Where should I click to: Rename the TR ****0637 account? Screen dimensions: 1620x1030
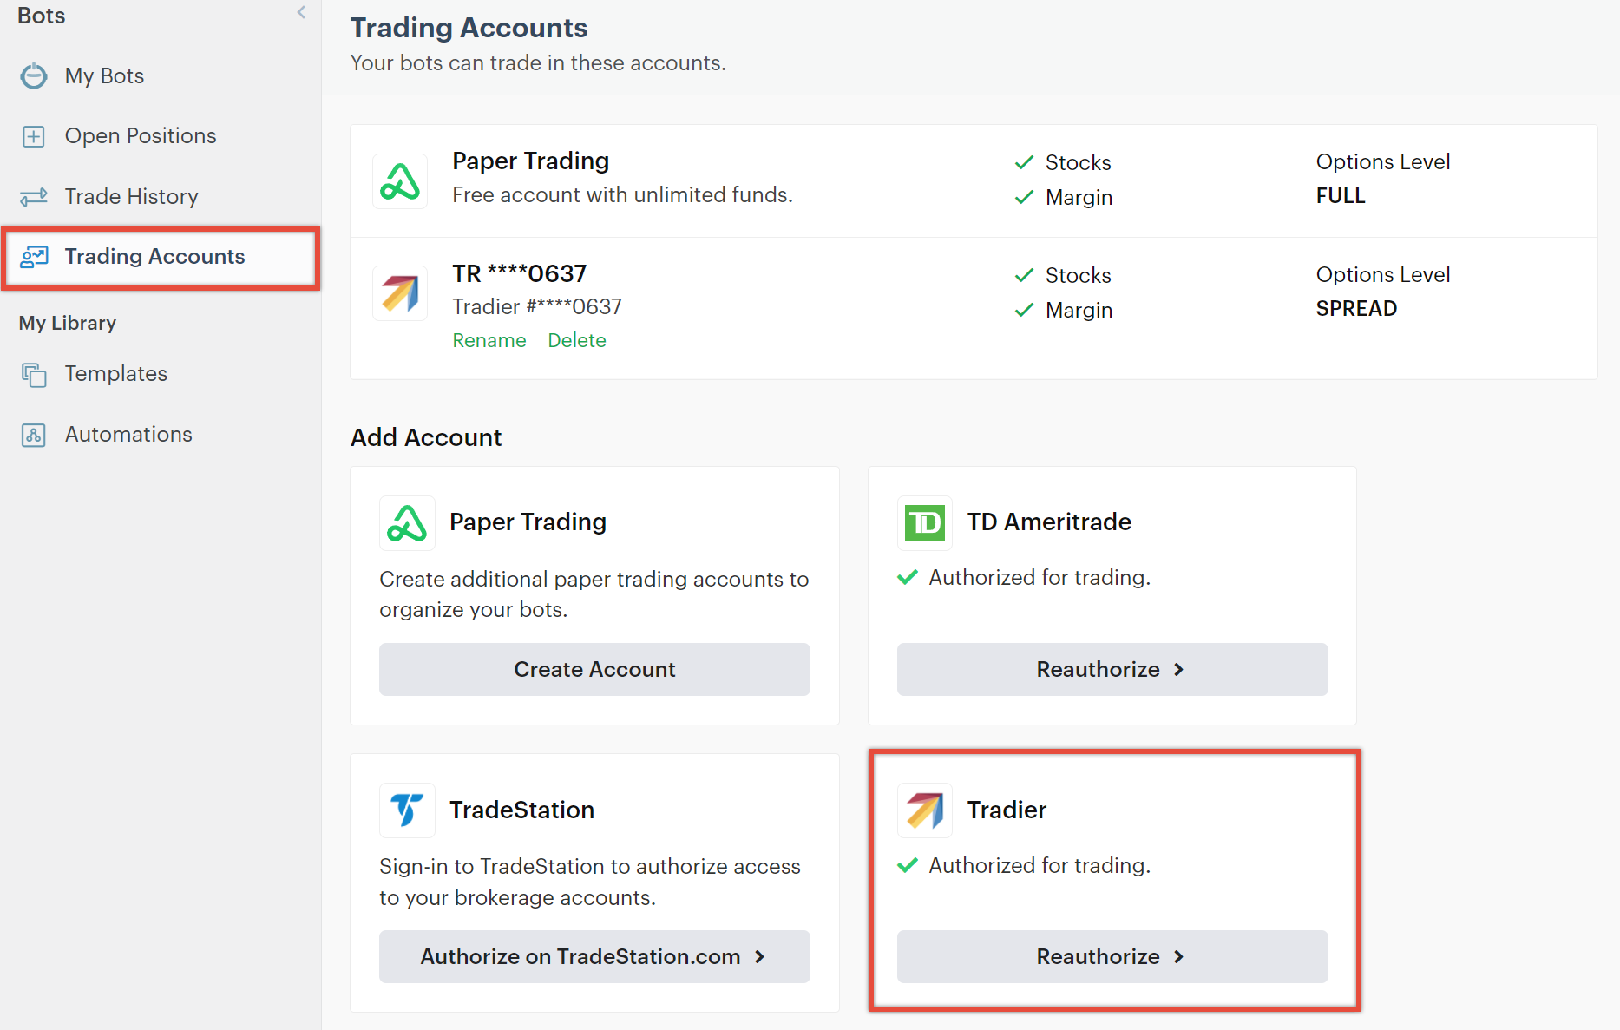(489, 339)
